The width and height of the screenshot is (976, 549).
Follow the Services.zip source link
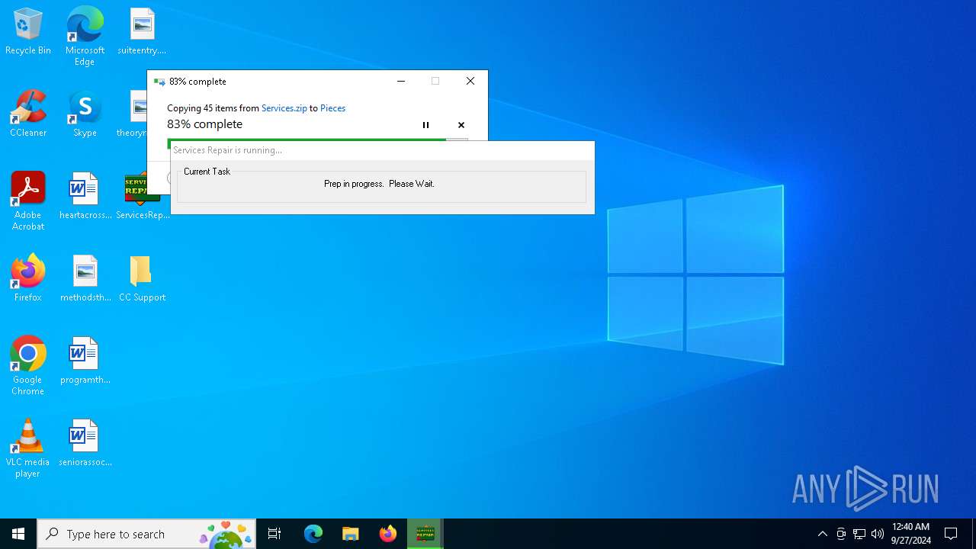click(284, 108)
